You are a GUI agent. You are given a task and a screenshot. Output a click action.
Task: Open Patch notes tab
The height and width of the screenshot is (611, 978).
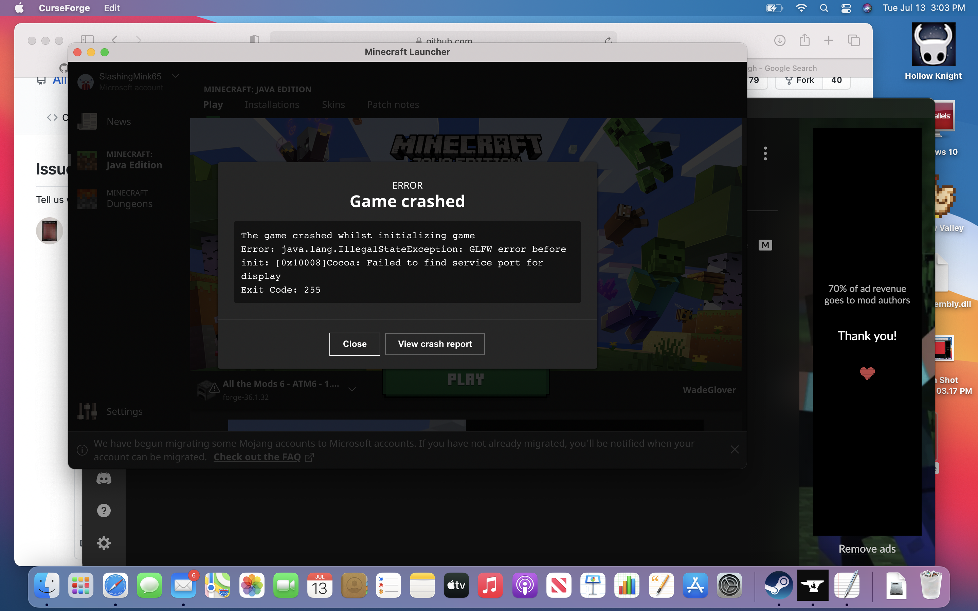(x=393, y=105)
